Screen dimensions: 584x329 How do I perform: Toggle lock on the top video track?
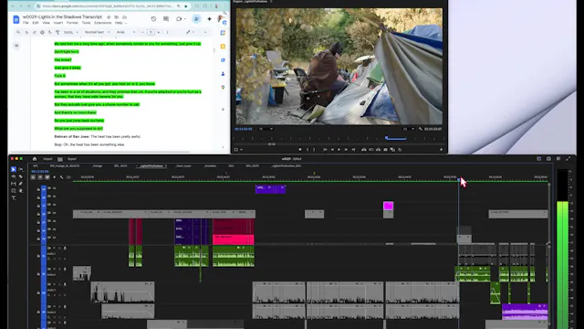pyautogui.click(x=38, y=189)
